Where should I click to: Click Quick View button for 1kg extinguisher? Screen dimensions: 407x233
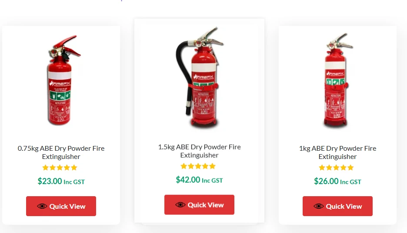point(337,206)
